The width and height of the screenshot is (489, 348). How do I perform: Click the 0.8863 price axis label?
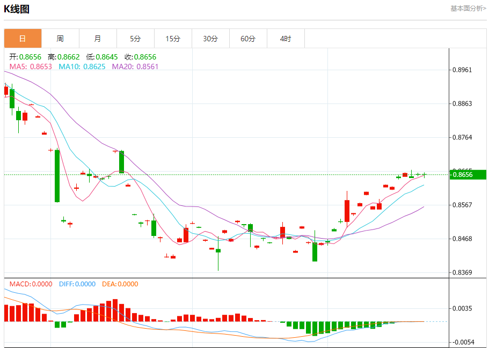[x=462, y=103]
